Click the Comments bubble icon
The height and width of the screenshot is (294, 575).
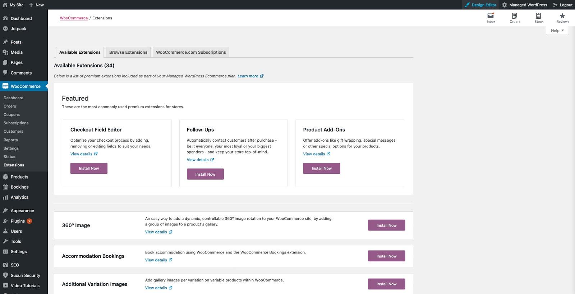(5, 73)
